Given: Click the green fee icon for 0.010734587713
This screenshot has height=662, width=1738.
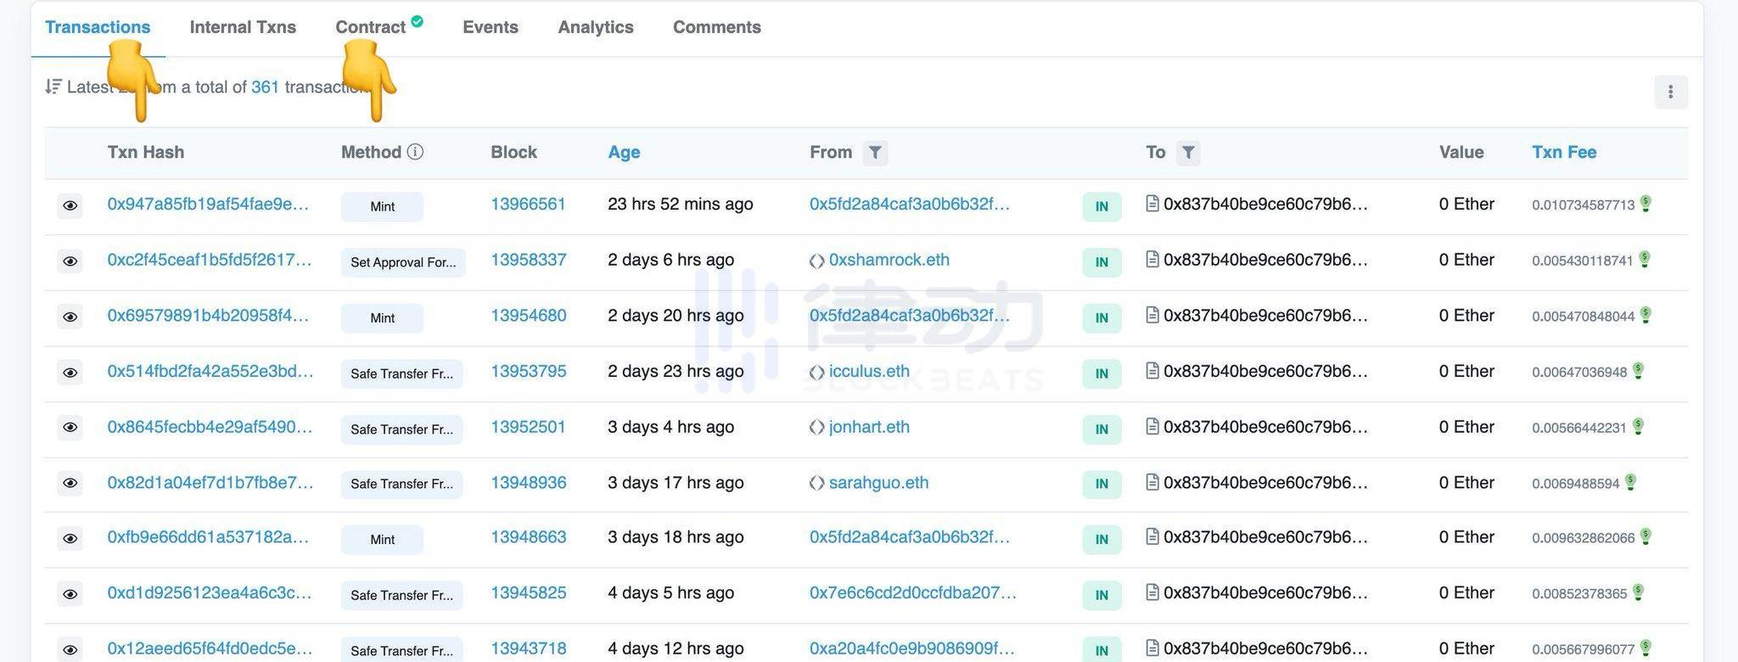Looking at the screenshot, I should pyautogui.click(x=1645, y=204).
